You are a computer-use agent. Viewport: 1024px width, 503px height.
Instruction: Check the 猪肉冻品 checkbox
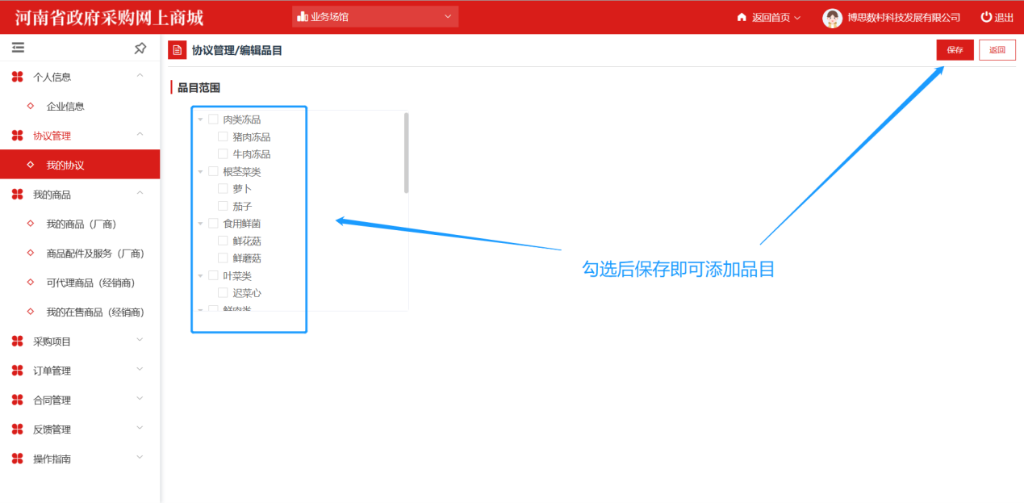coord(223,136)
